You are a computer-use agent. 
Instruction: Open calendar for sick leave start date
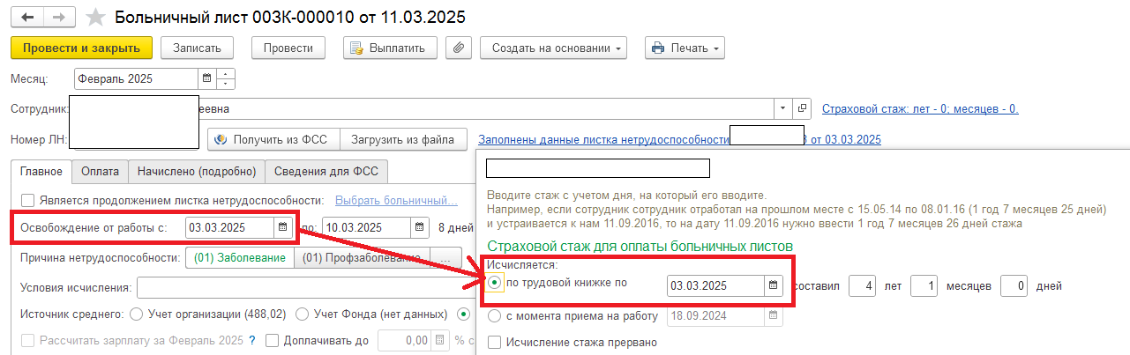(282, 227)
